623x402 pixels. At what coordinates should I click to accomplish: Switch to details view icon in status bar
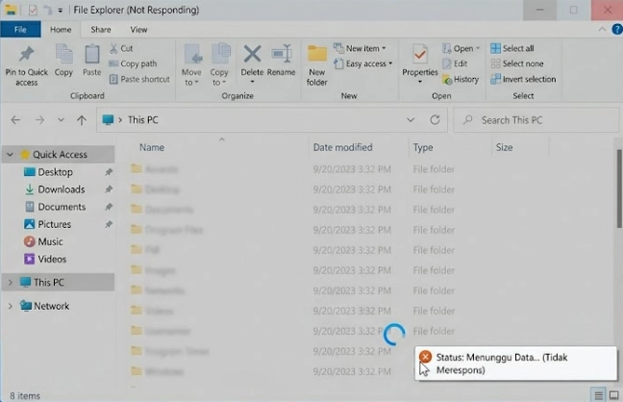pos(598,395)
